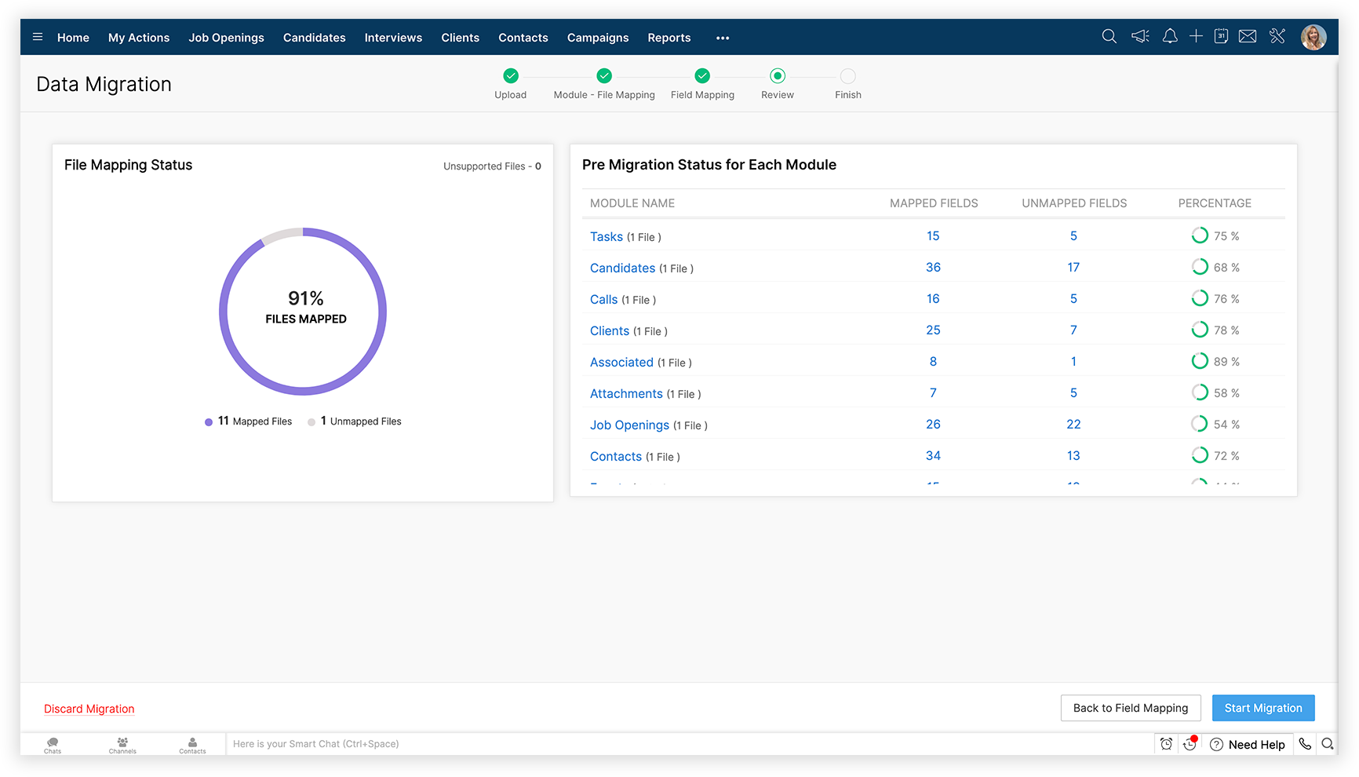Screen dimensions: 1359x777
Task: Open the search magnifier in top navbar
Action: pos(1109,37)
